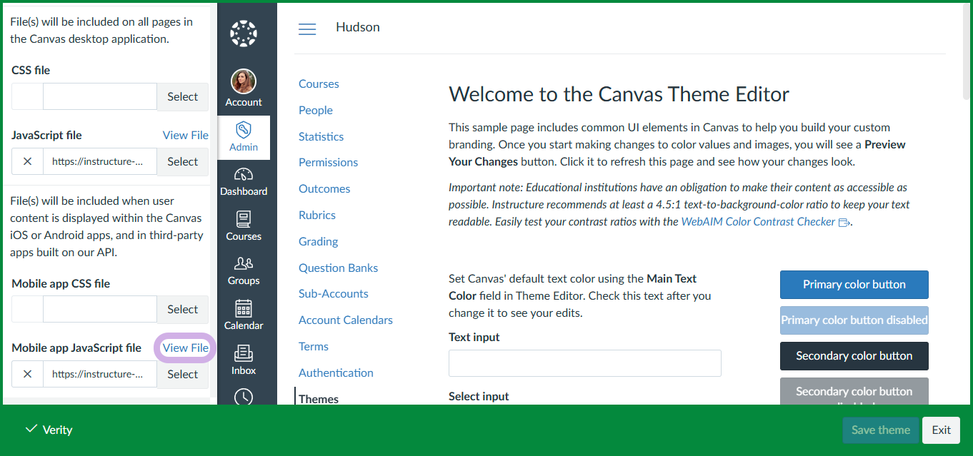
Task: Click the Primary color button
Action: (x=854, y=284)
